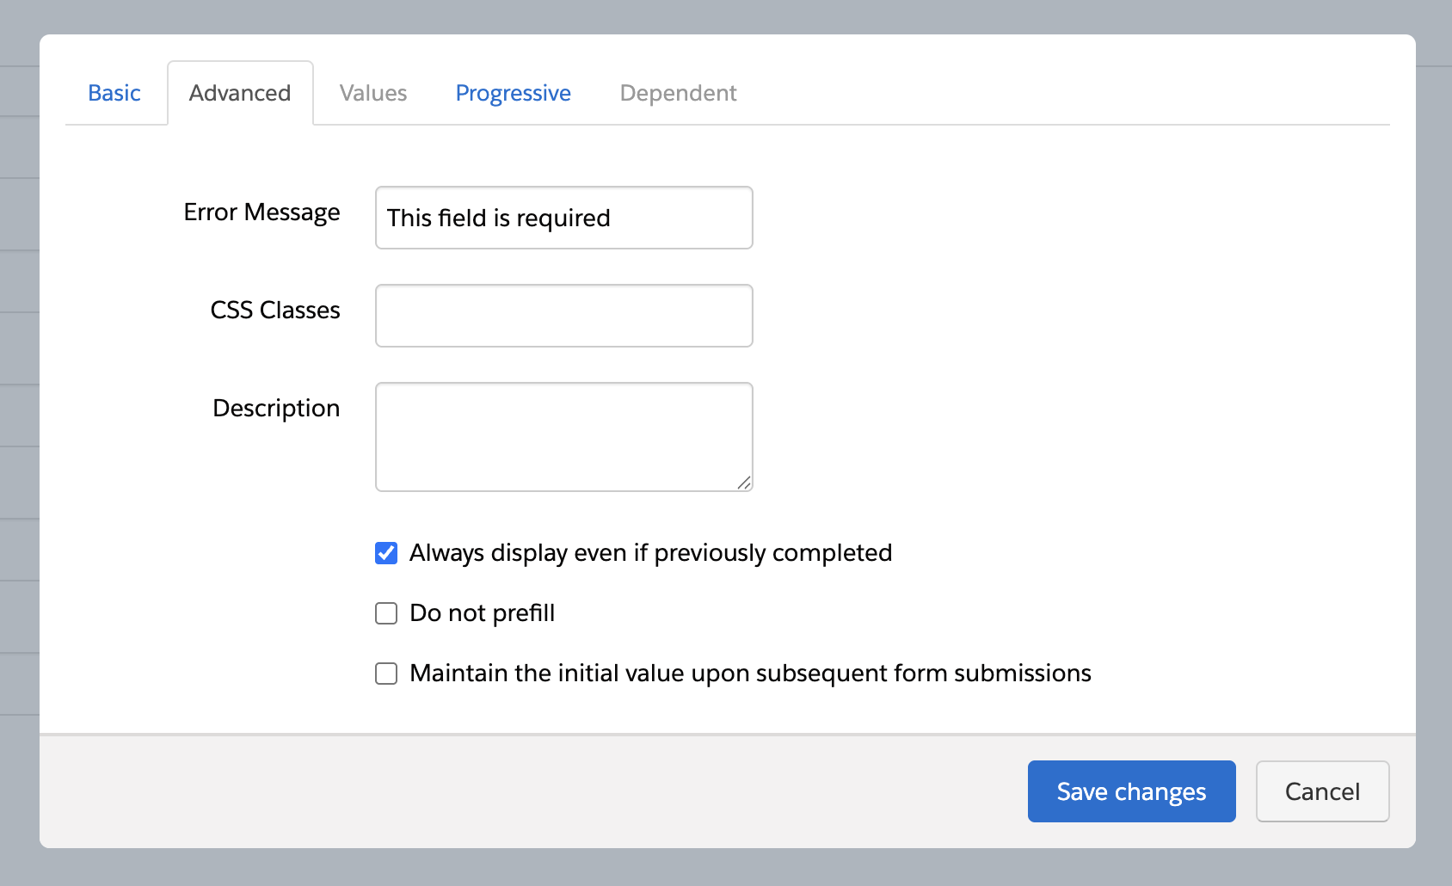
Task: Cancel the field settings dialog
Action: (x=1322, y=791)
